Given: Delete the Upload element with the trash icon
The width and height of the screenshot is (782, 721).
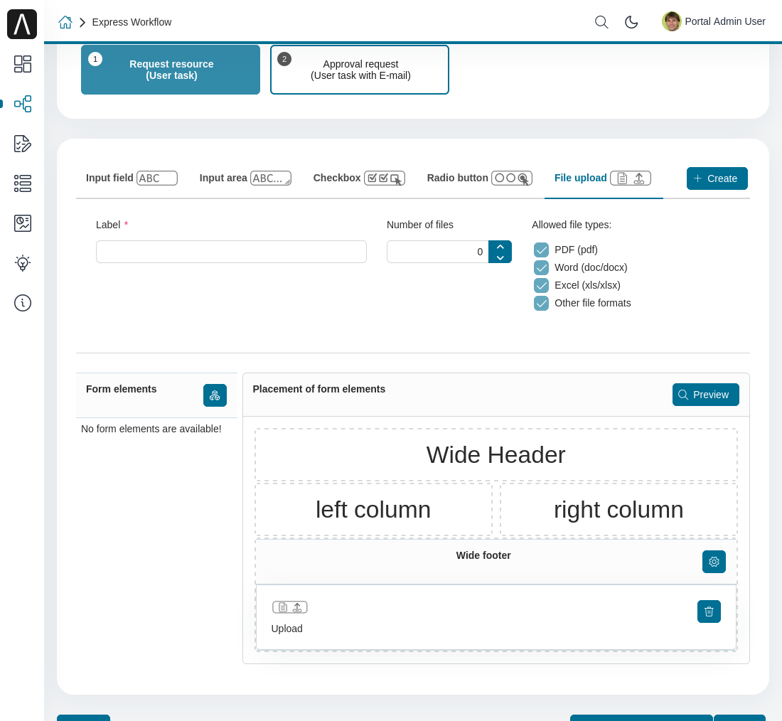Looking at the screenshot, I should click(x=709, y=611).
